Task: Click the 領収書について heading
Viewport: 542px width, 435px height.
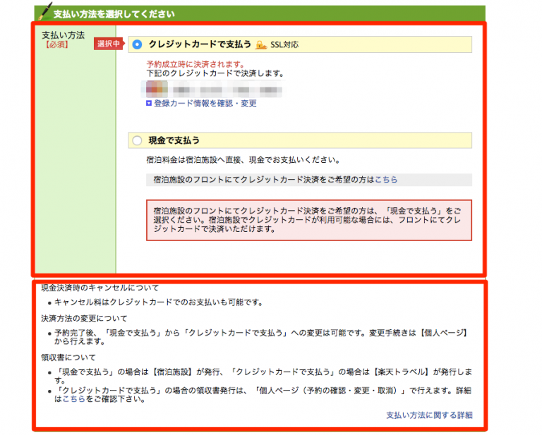Action: point(68,357)
